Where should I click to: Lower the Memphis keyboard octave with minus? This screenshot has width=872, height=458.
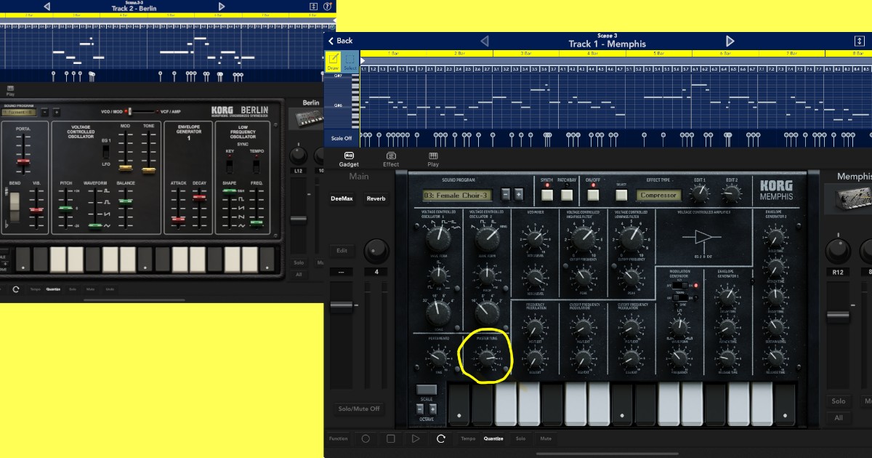click(421, 409)
